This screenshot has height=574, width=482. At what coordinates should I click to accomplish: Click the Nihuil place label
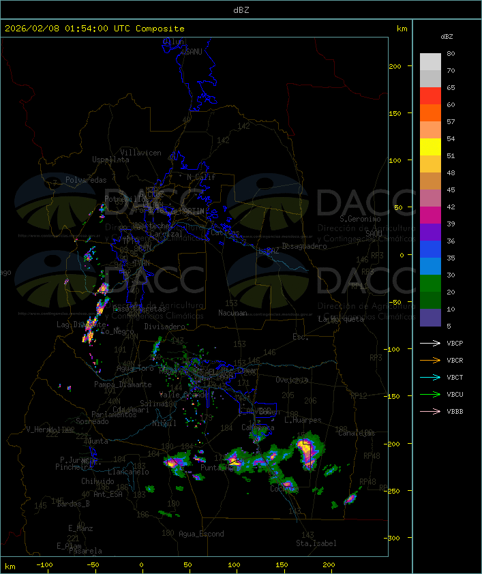(164, 423)
